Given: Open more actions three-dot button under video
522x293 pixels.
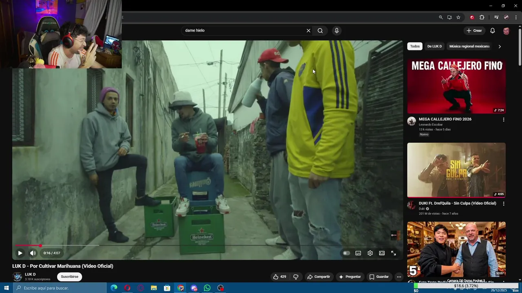Looking at the screenshot, I should 399,277.
